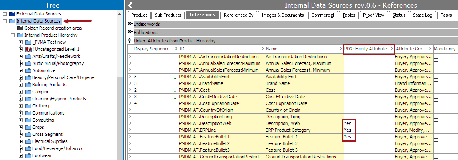Click the External Data Sources folder icon
This screenshot has height=160, width=458.
pos(12,14)
